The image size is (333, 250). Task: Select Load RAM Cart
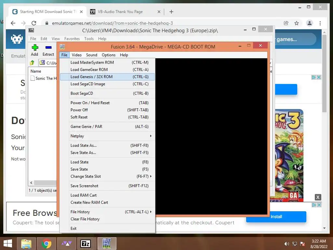[x=107, y=195]
